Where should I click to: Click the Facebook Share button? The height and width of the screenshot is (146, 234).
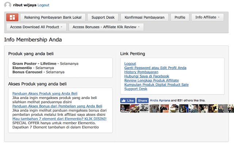pyautogui.click(x=143, y=101)
